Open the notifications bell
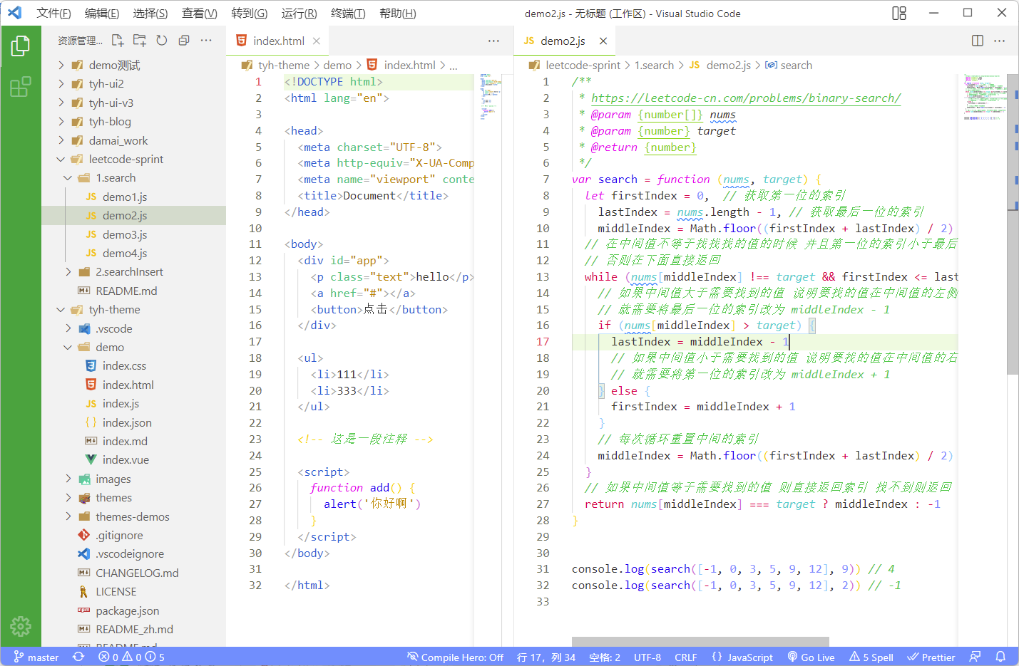 [1000, 657]
